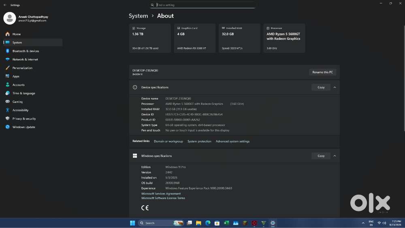Open Photos app from taskbar

coord(236,223)
